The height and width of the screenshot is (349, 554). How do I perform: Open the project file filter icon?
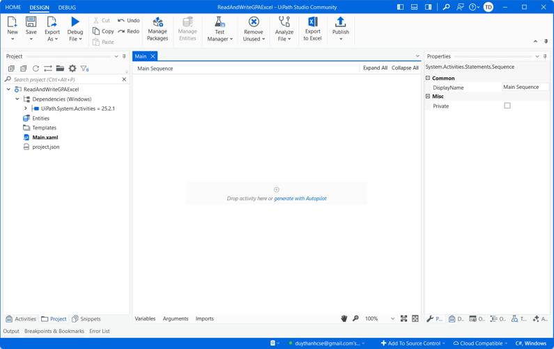coord(84,69)
